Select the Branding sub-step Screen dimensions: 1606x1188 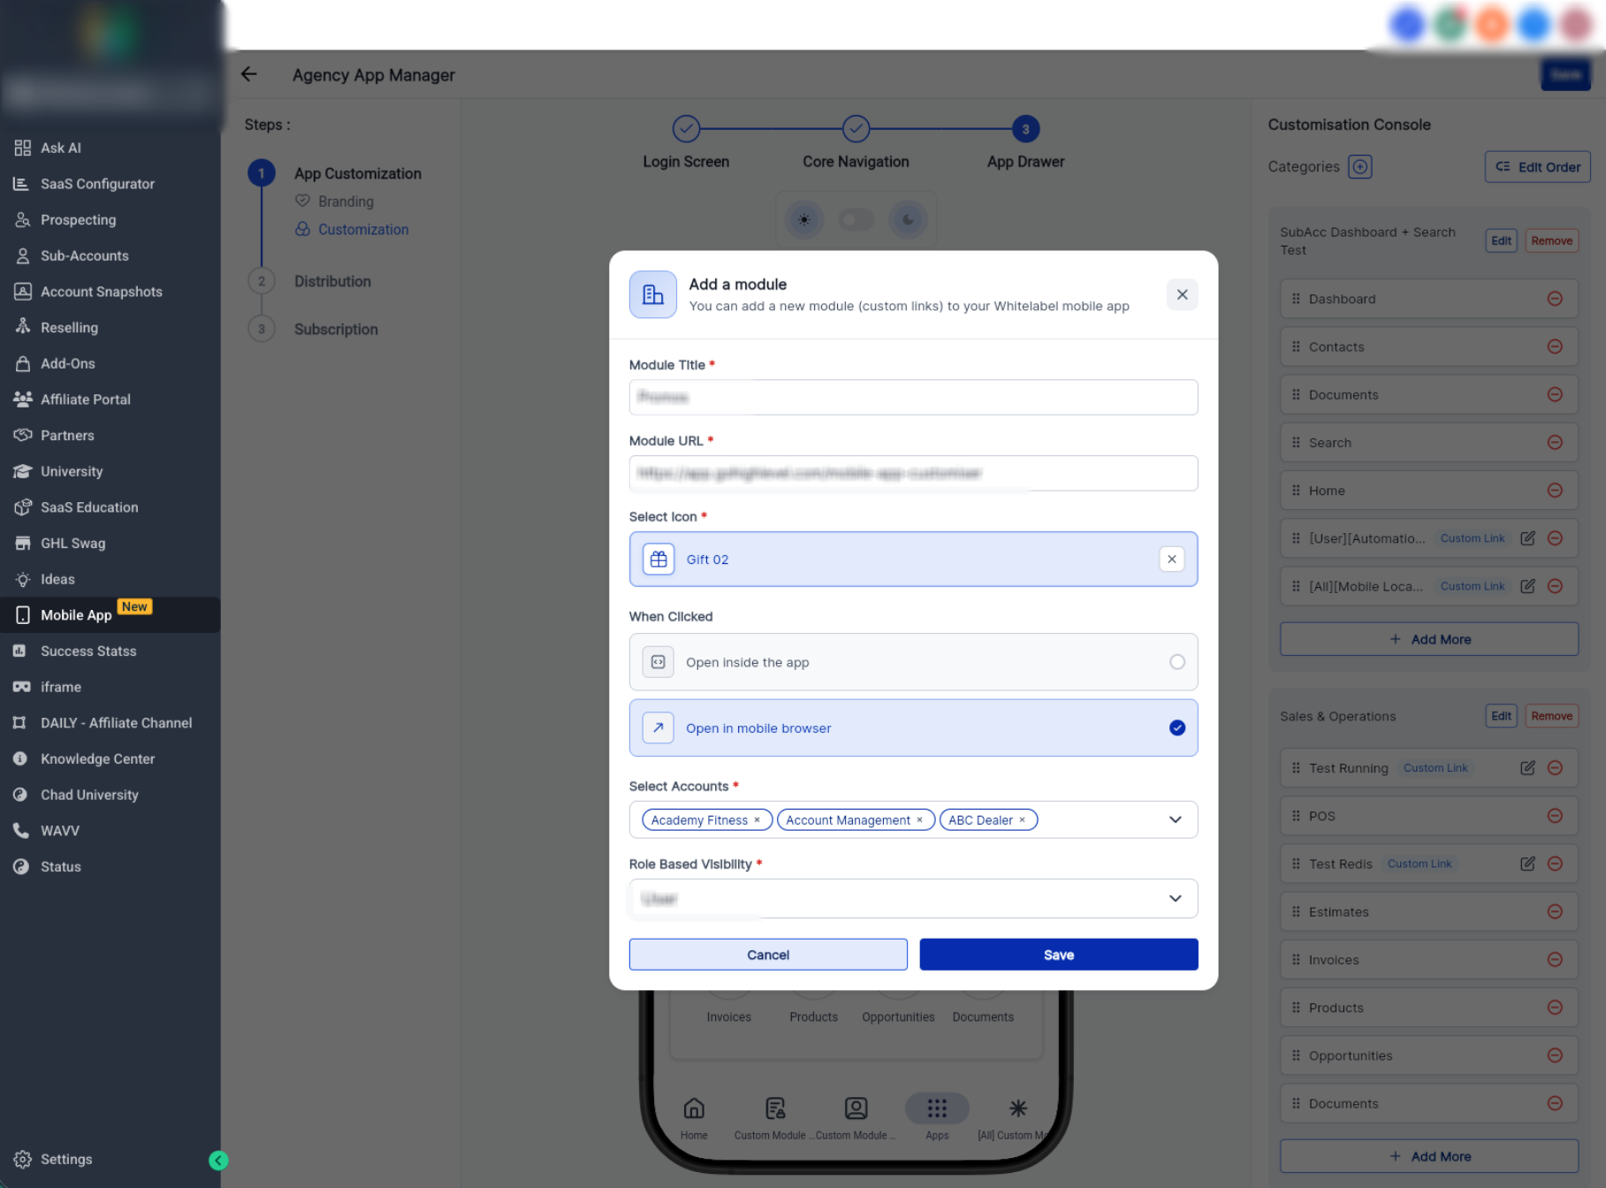click(346, 202)
